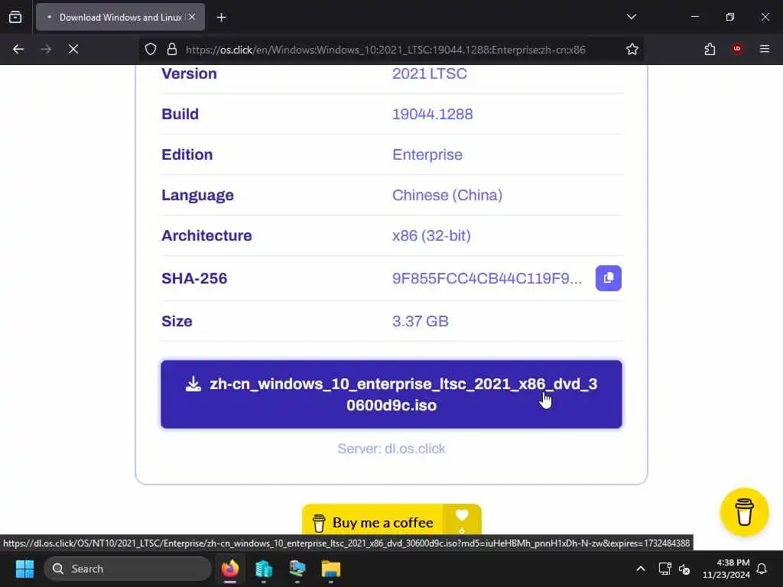
Task: Click the 3.37 GB size value
Action: (421, 321)
